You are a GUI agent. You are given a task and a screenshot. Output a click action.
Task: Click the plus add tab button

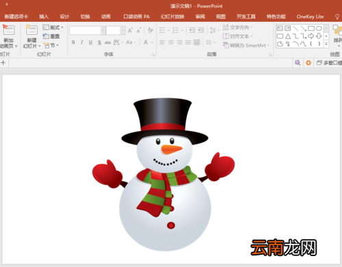[3, 63]
